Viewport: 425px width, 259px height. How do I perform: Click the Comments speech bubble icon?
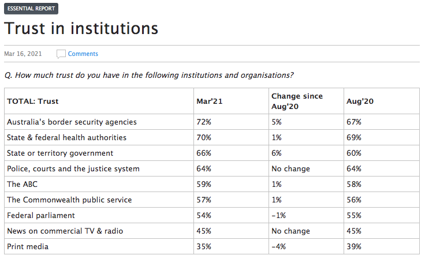[x=61, y=54]
